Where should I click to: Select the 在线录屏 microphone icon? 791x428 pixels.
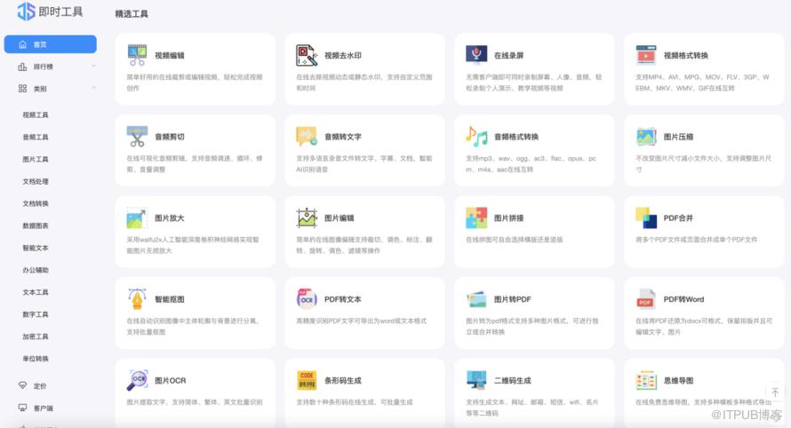pyautogui.click(x=476, y=55)
